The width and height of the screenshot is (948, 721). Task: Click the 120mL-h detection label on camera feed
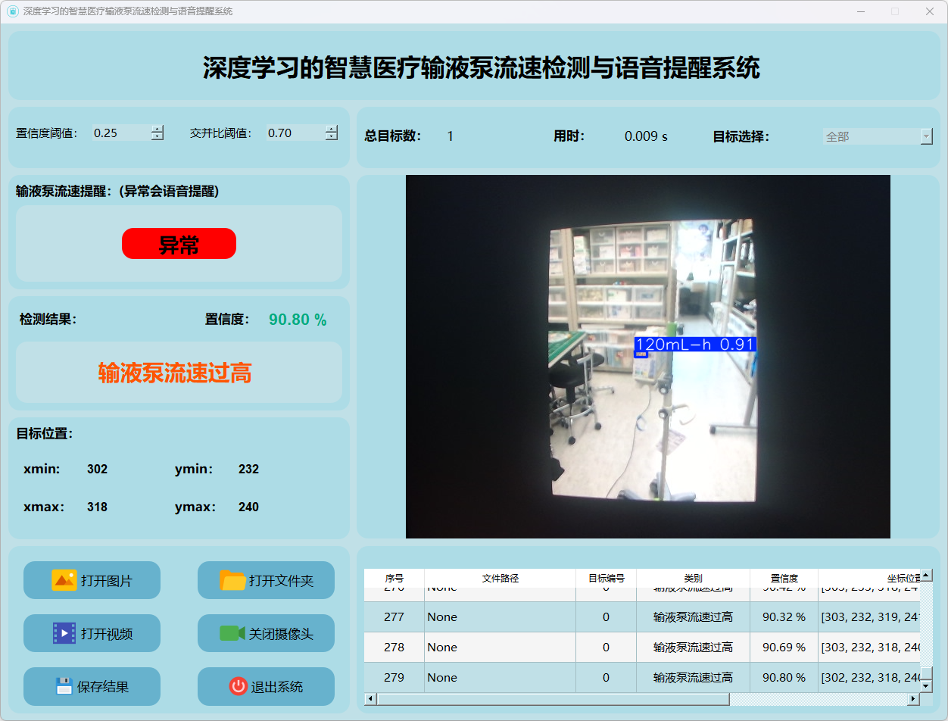[694, 345]
